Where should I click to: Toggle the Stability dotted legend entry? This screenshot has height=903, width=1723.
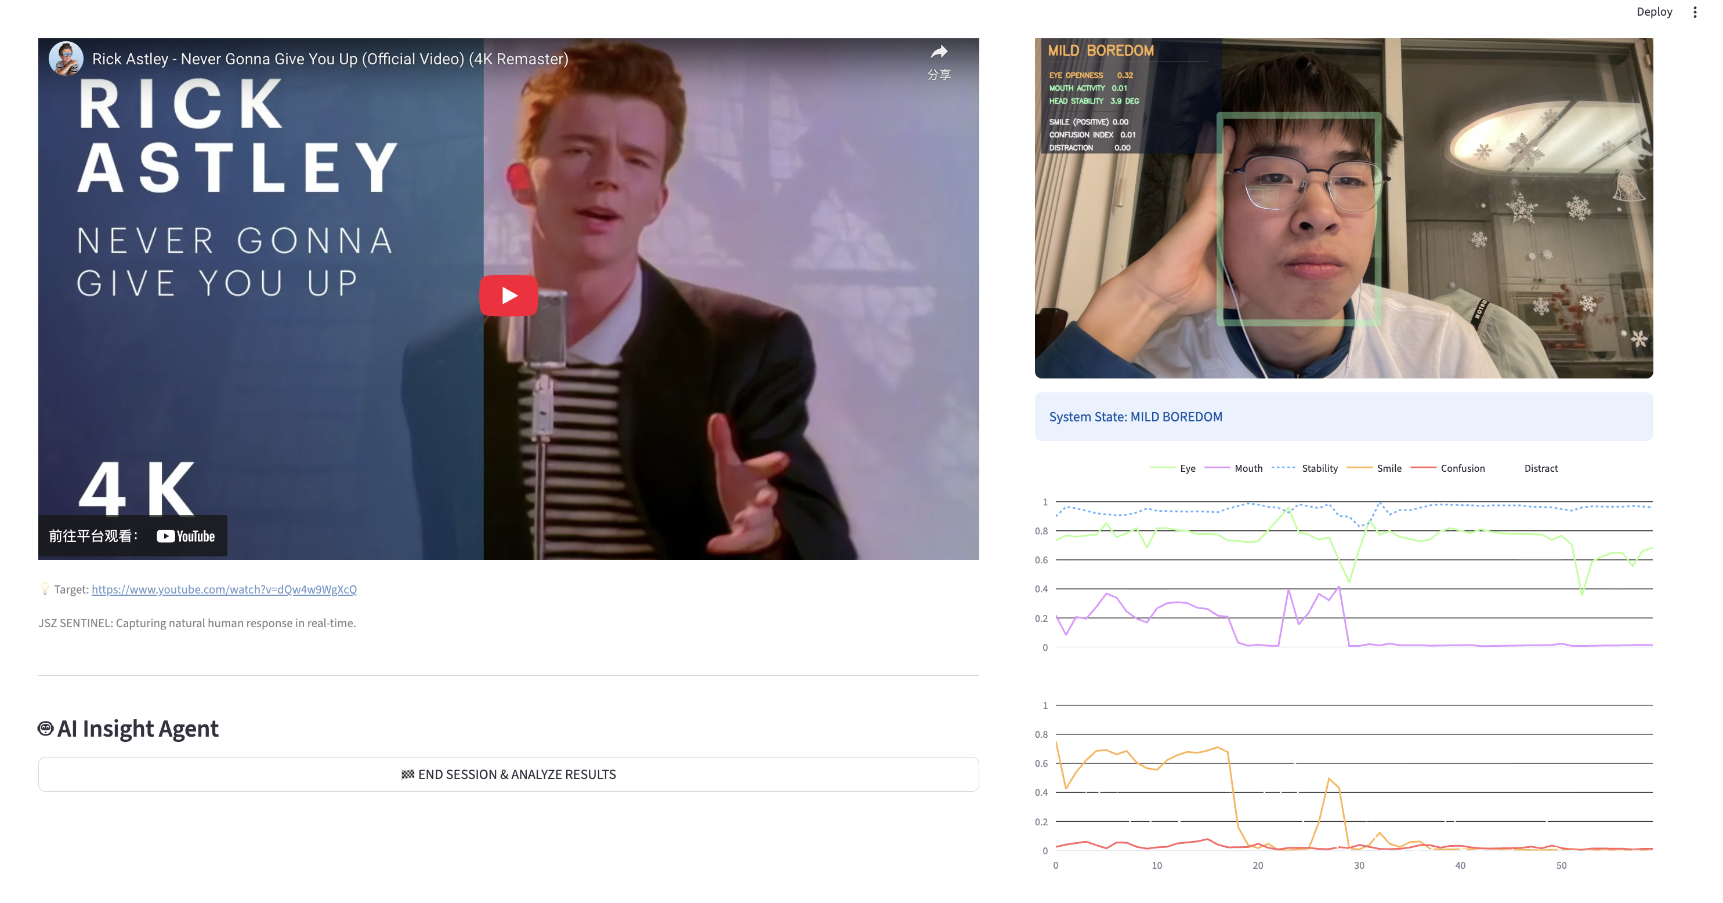(1318, 468)
